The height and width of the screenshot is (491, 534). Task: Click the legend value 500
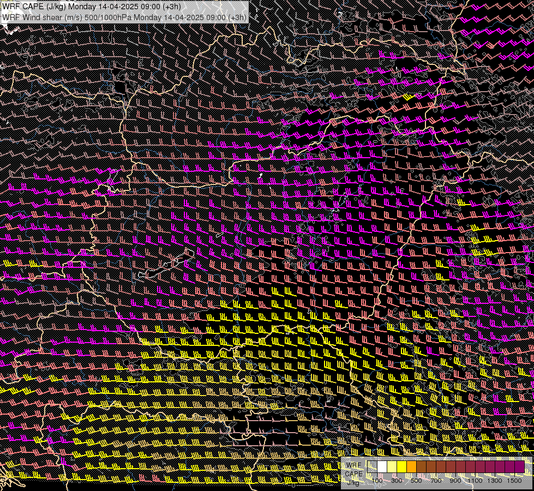click(x=416, y=481)
